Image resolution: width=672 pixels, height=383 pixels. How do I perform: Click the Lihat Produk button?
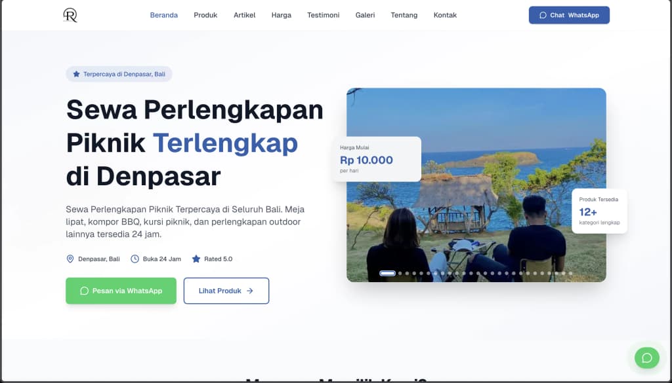[226, 291]
